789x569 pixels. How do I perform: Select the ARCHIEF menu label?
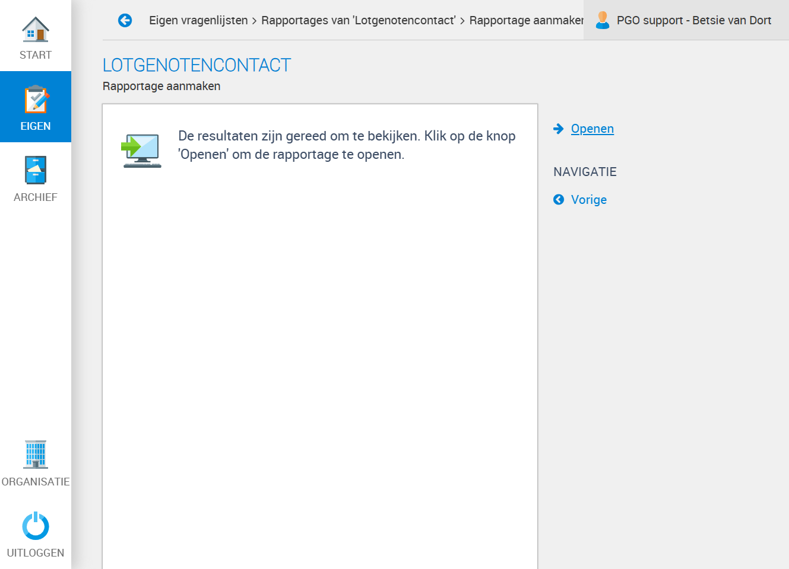click(x=36, y=197)
